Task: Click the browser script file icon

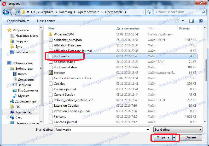Action: click(51, 72)
